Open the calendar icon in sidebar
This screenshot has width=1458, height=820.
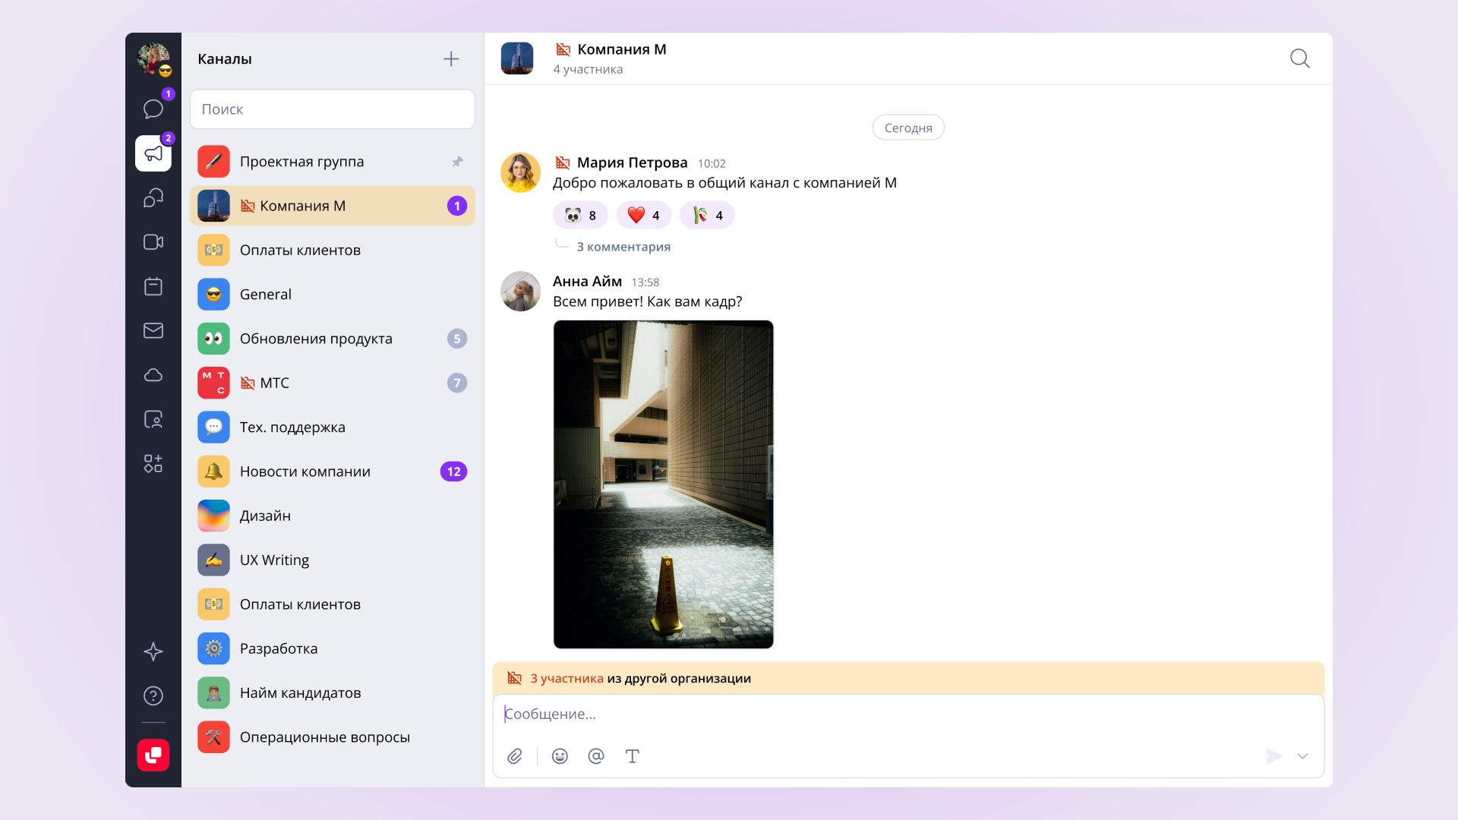coord(153,286)
